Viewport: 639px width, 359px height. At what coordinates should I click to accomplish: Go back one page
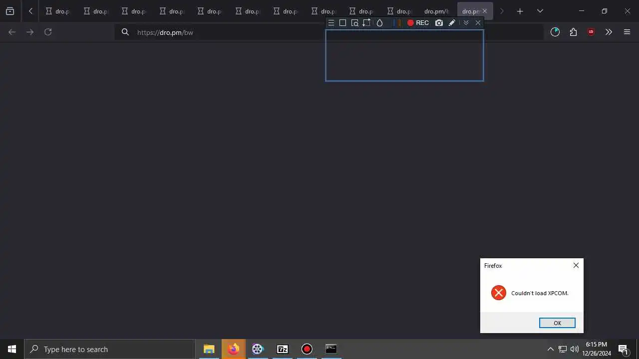[x=12, y=32]
